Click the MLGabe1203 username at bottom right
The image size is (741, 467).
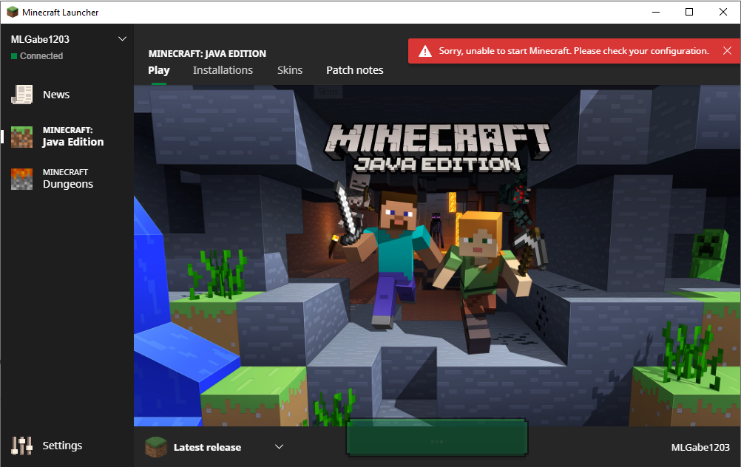coord(700,448)
